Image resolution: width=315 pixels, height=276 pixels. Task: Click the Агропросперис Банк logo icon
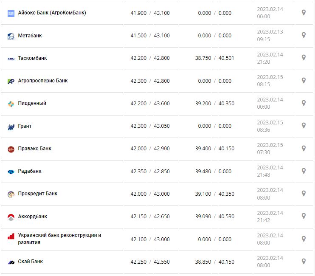11,81
